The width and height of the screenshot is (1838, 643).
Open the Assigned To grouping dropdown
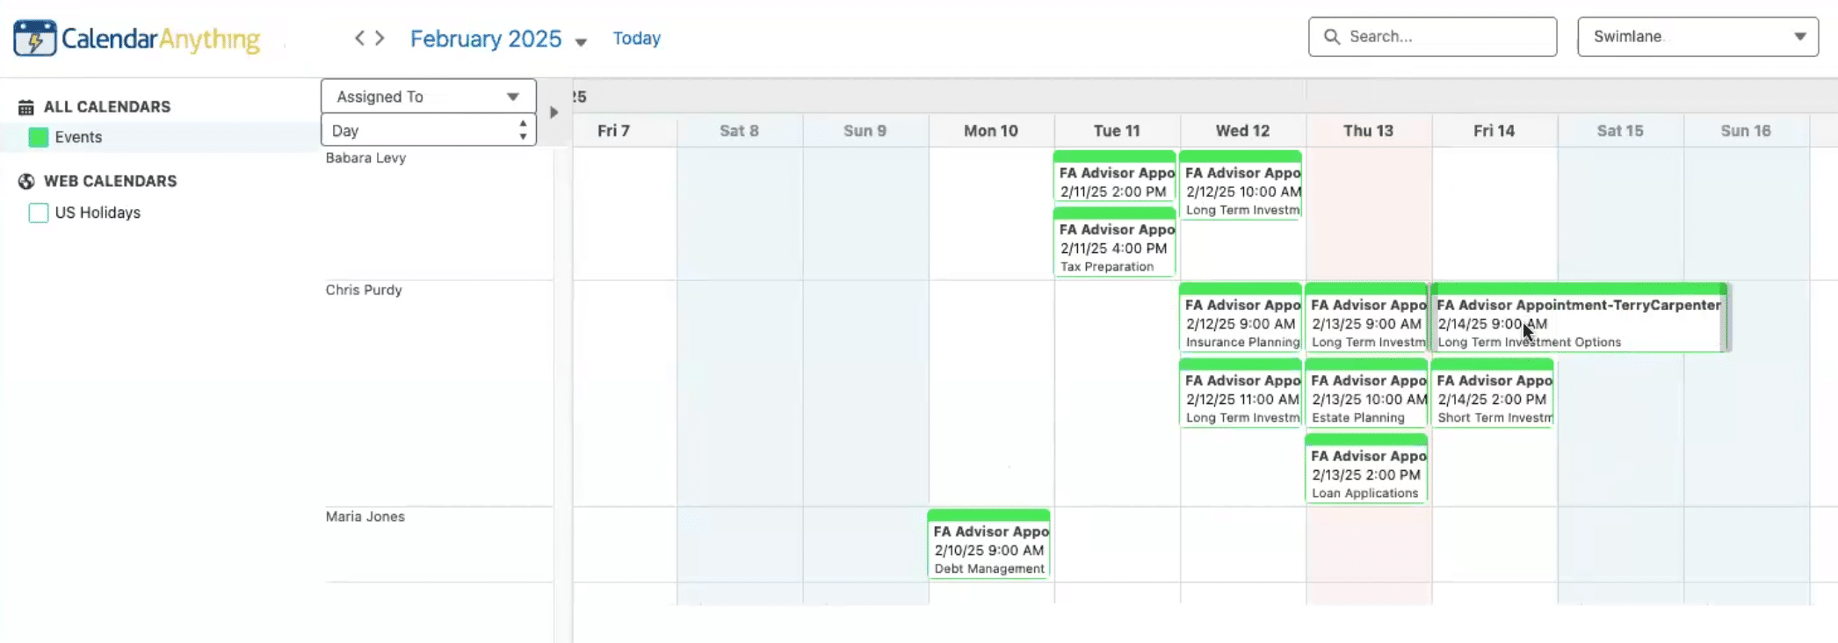pos(429,97)
